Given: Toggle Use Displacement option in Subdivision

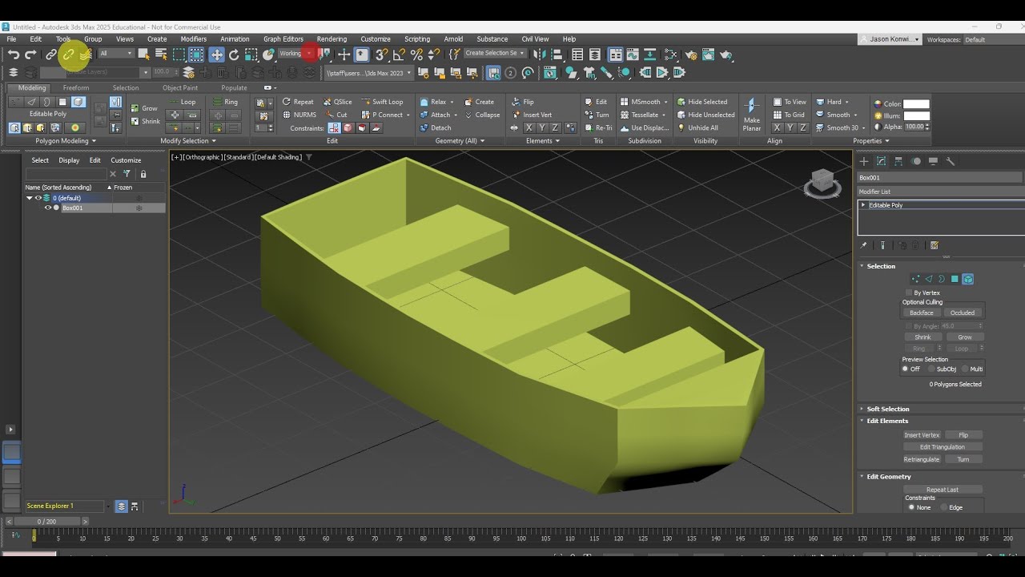Looking at the screenshot, I should [x=644, y=127].
